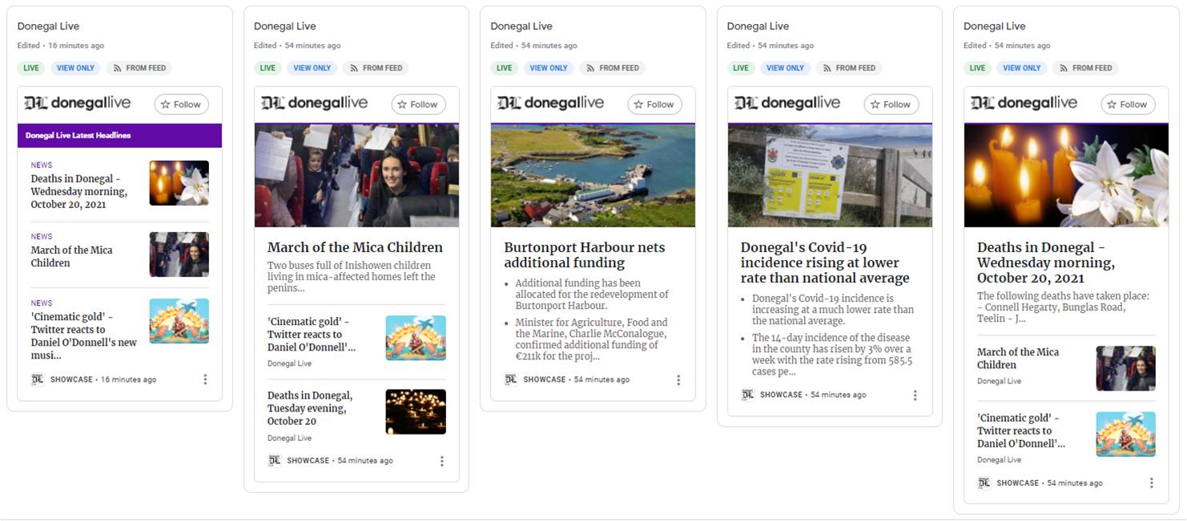Click the large candles and lilies hero image
Viewport: 1187px width, 521px height.
(1066, 175)
